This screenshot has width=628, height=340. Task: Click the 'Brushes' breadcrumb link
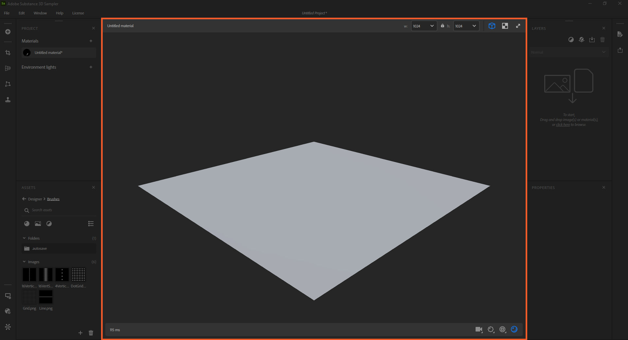(53, 199)
